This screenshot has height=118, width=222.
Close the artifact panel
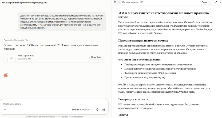[220, 2]
